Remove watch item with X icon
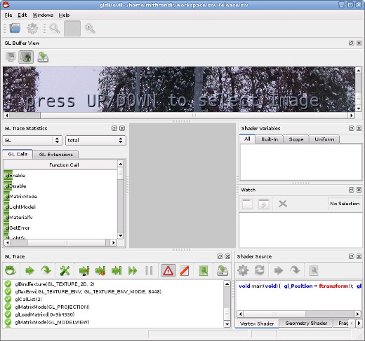Screen dimensions: 365x341 point(283,204)
